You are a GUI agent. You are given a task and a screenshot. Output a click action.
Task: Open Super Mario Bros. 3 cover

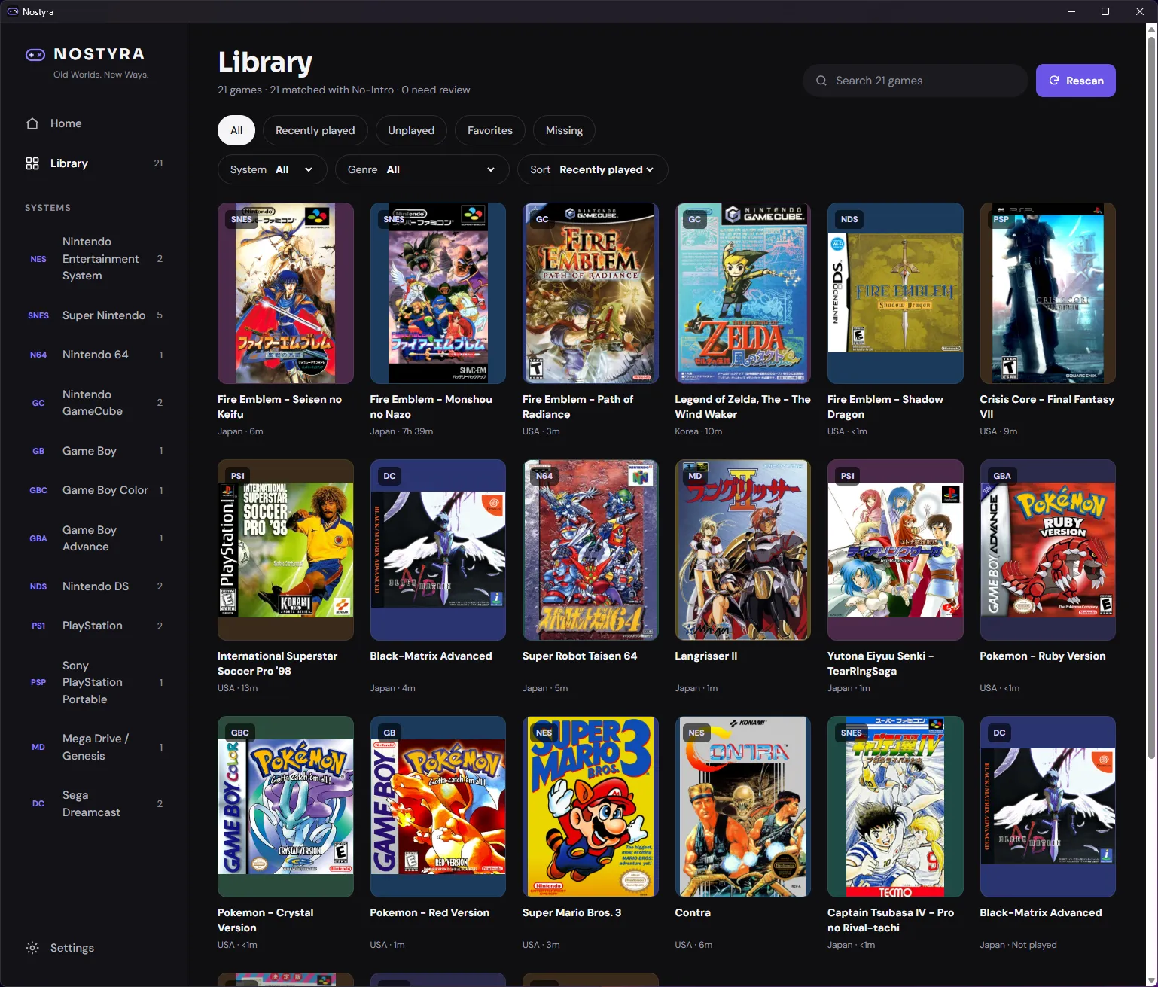(x=590, y=806)
